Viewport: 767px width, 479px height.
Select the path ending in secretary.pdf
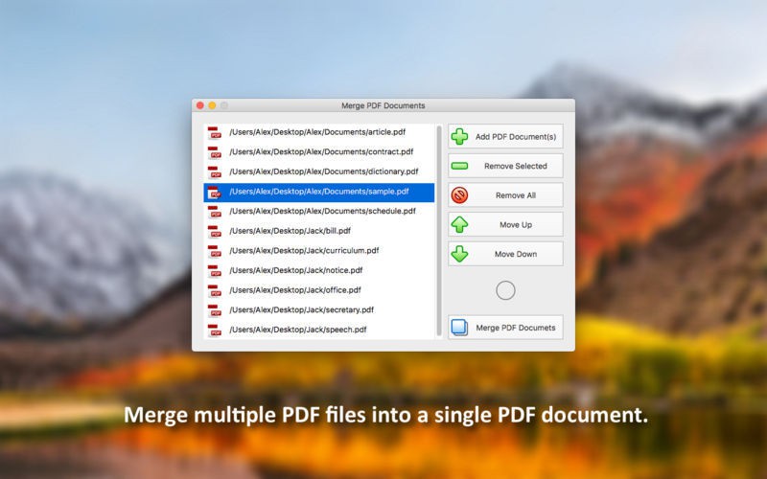(x=301, y=309)
